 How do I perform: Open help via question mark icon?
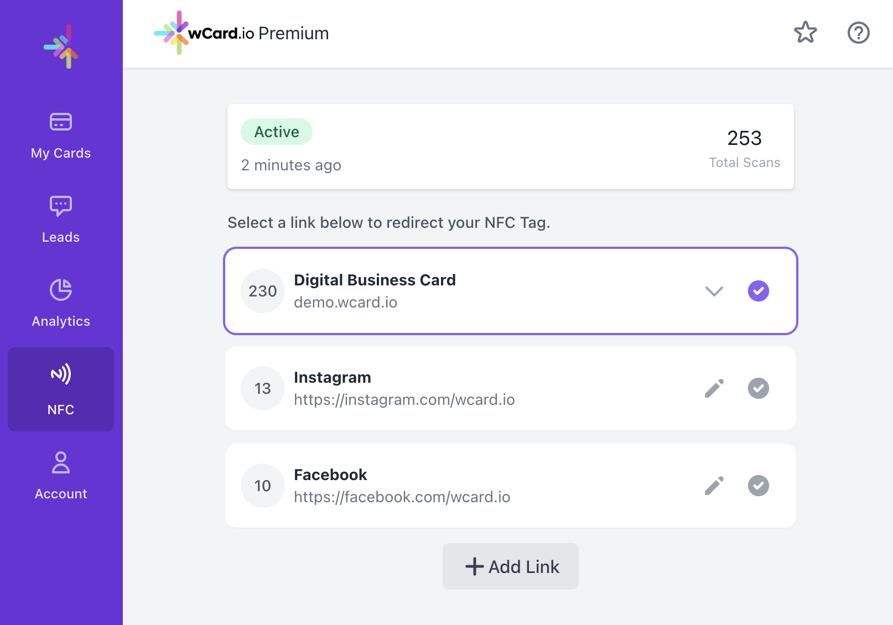tap(858, 33)
